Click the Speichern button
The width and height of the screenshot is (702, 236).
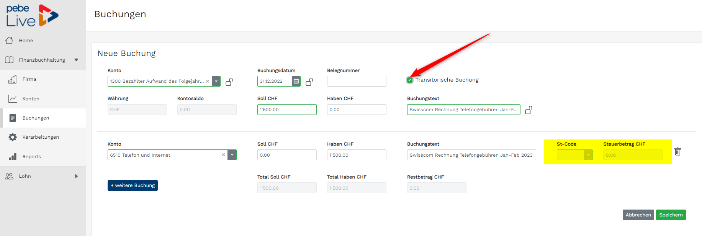671,215
